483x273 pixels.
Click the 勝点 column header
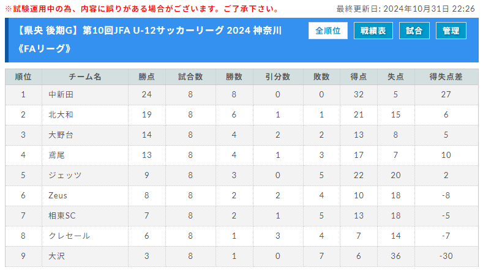[x=147, y=77]
